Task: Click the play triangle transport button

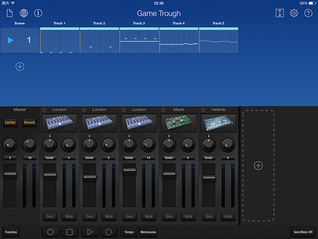Action: [89, 232]
